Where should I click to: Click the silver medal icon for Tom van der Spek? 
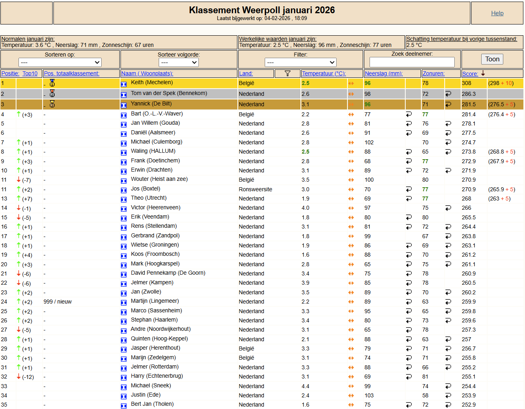click(x=52, y=93)
